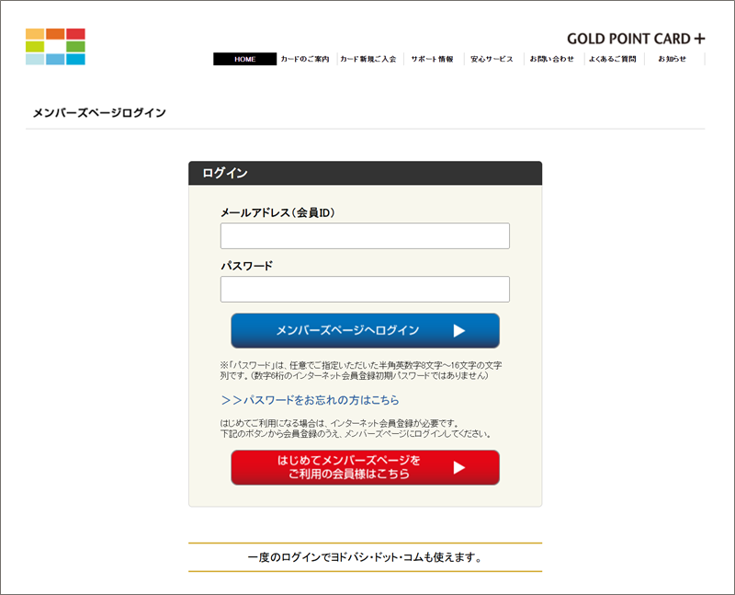The width and height of the screenshot is (735, 595).
Task: Open the お知らせ menu item
Action: (672, 59)
